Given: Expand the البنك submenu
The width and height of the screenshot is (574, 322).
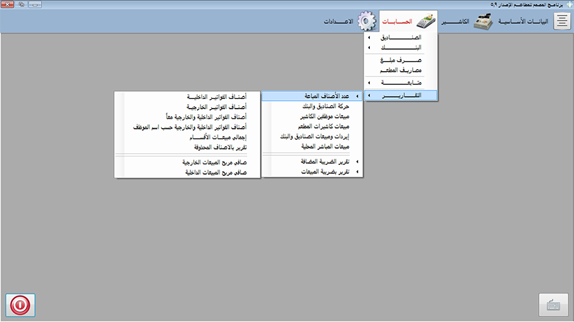Looking at the screenshot, I should (x=402, y=48).
